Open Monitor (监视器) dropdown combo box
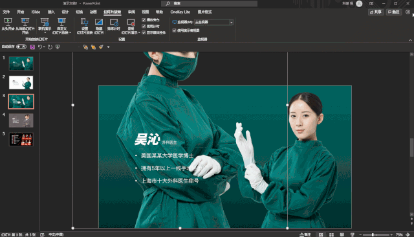The image size is (414, 237). 213,22
